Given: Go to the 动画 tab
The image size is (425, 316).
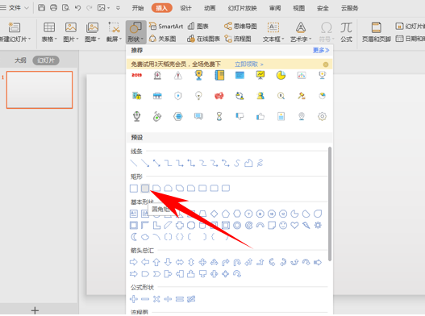Looking at the screenshot, I should coord(210,8).
